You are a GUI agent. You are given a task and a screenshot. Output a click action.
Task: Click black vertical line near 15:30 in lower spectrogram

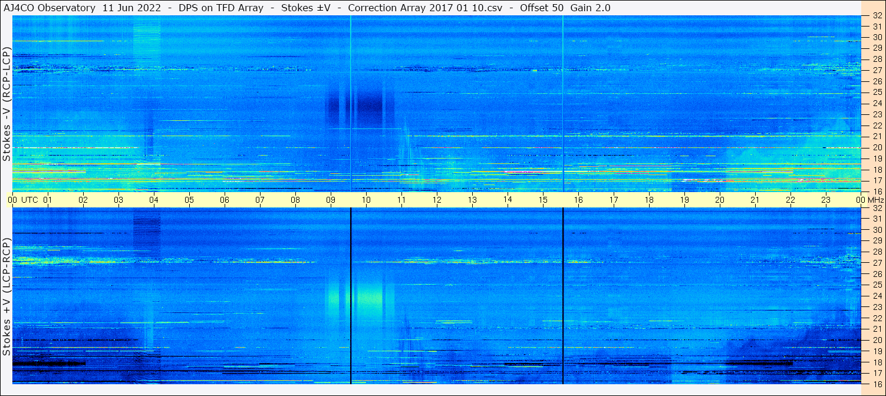563,296
